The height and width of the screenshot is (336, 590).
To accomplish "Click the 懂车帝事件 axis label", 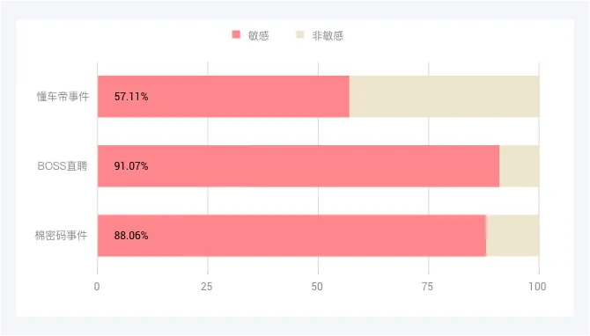I will pos(63,97).
